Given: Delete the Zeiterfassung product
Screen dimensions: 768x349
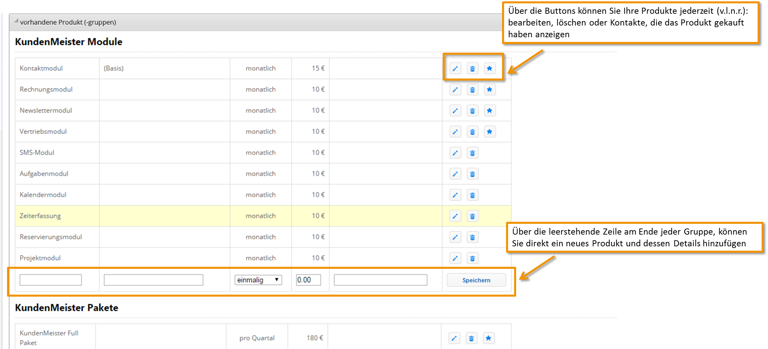Looking at the screenshot, I should [472, 216].
